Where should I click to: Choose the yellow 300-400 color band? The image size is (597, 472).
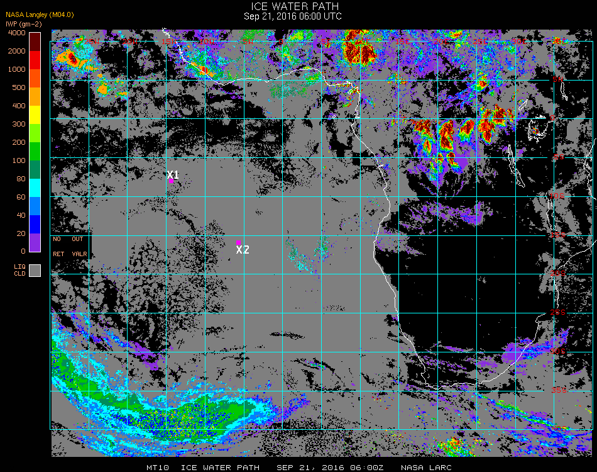click(x=35, y=115)
